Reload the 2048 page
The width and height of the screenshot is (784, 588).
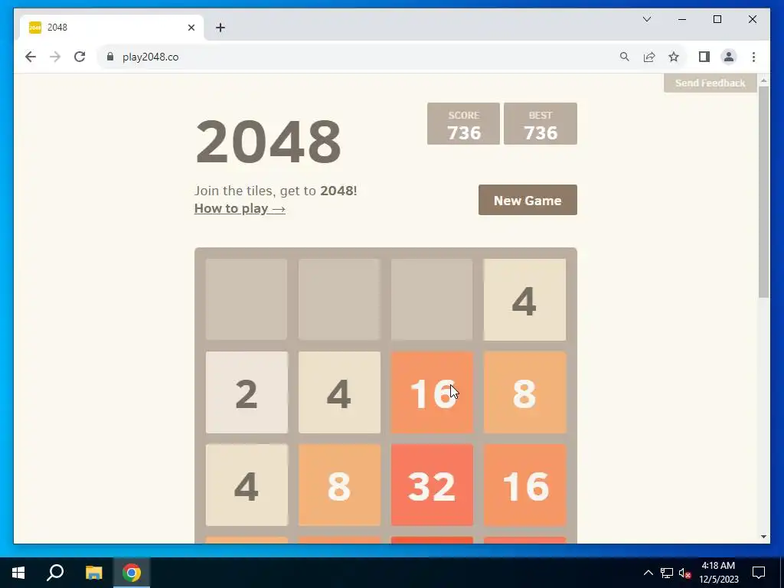click(80, 57)
